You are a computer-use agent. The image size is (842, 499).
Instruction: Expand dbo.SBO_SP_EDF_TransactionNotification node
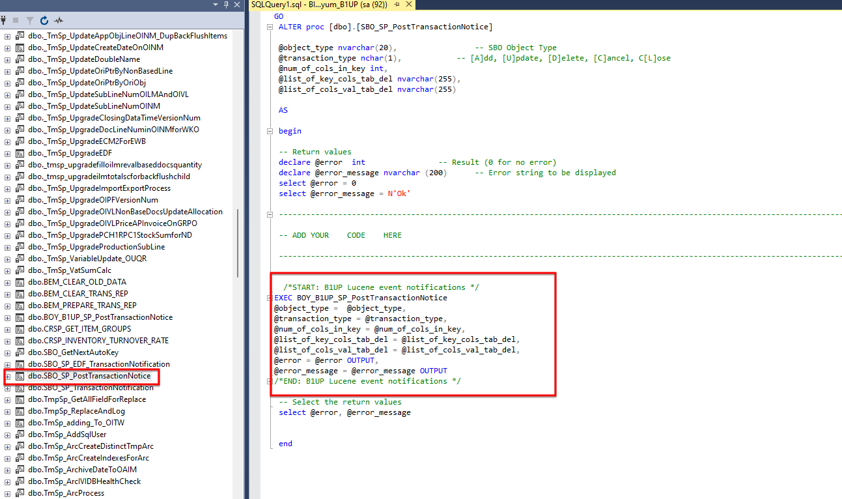coord(8,364)
